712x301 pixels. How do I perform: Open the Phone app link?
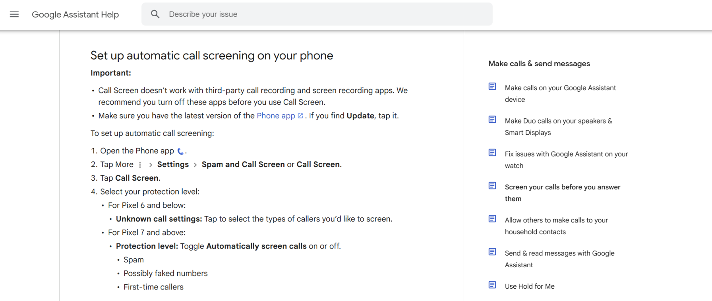(276, 116)
